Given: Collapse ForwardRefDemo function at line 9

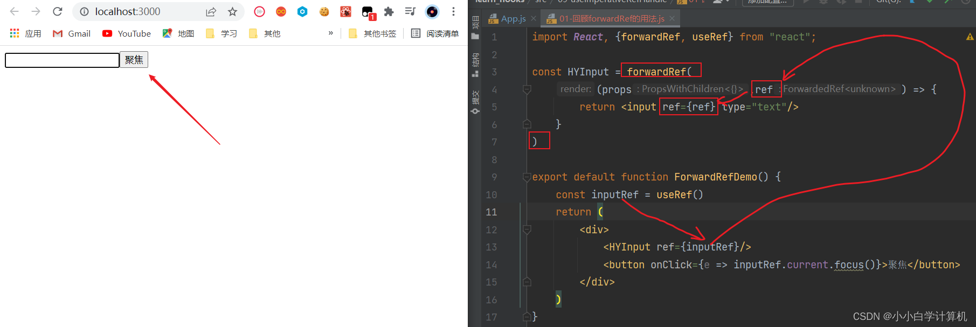Looking at the screenshot, I should (527, 177).
